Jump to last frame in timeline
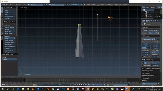The width and height of the screenshot is (163, 91). [x=86, y=85]
